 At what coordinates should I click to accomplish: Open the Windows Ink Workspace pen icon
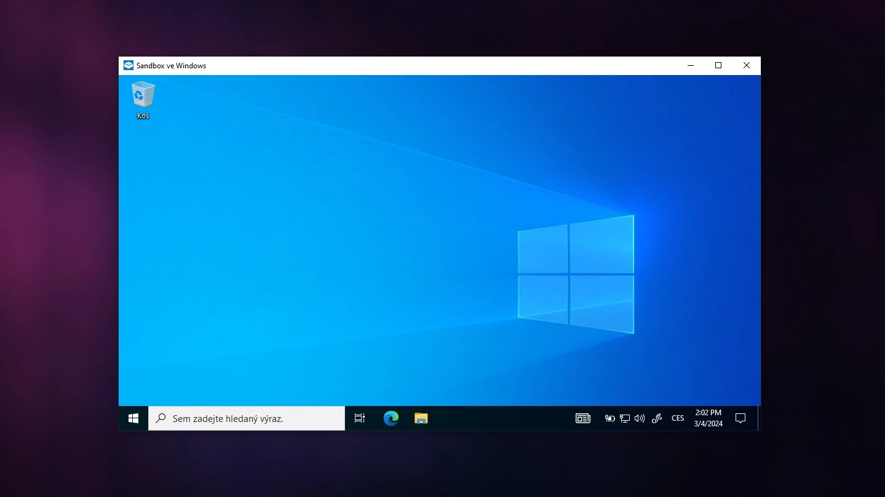(657, 418)
